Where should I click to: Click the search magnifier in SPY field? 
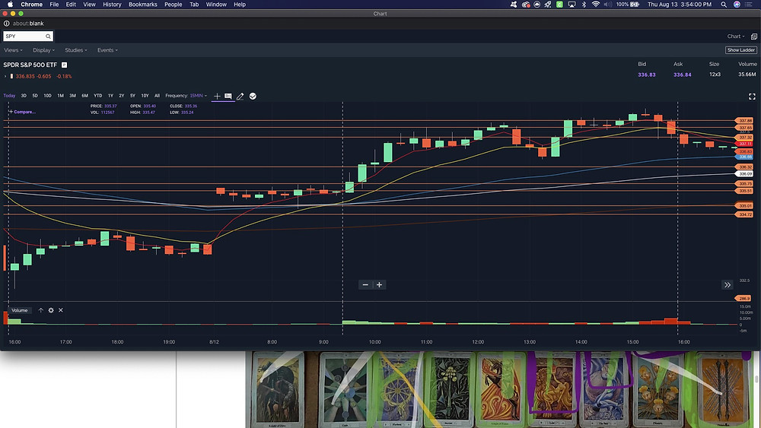pyautogui.click(x=48, y=36)
